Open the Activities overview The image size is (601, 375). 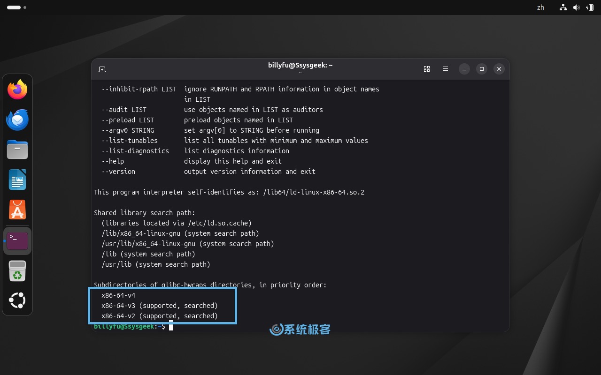click(x=14, y=7)
